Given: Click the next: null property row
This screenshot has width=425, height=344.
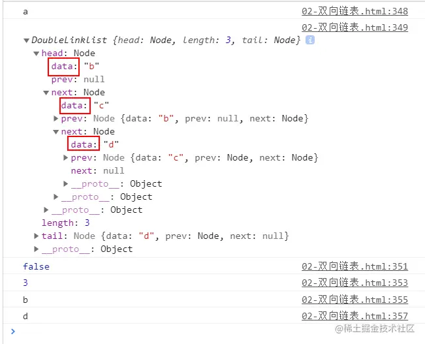Looking at the screenshot, I should pyautogui.click(x=97, y=171).
